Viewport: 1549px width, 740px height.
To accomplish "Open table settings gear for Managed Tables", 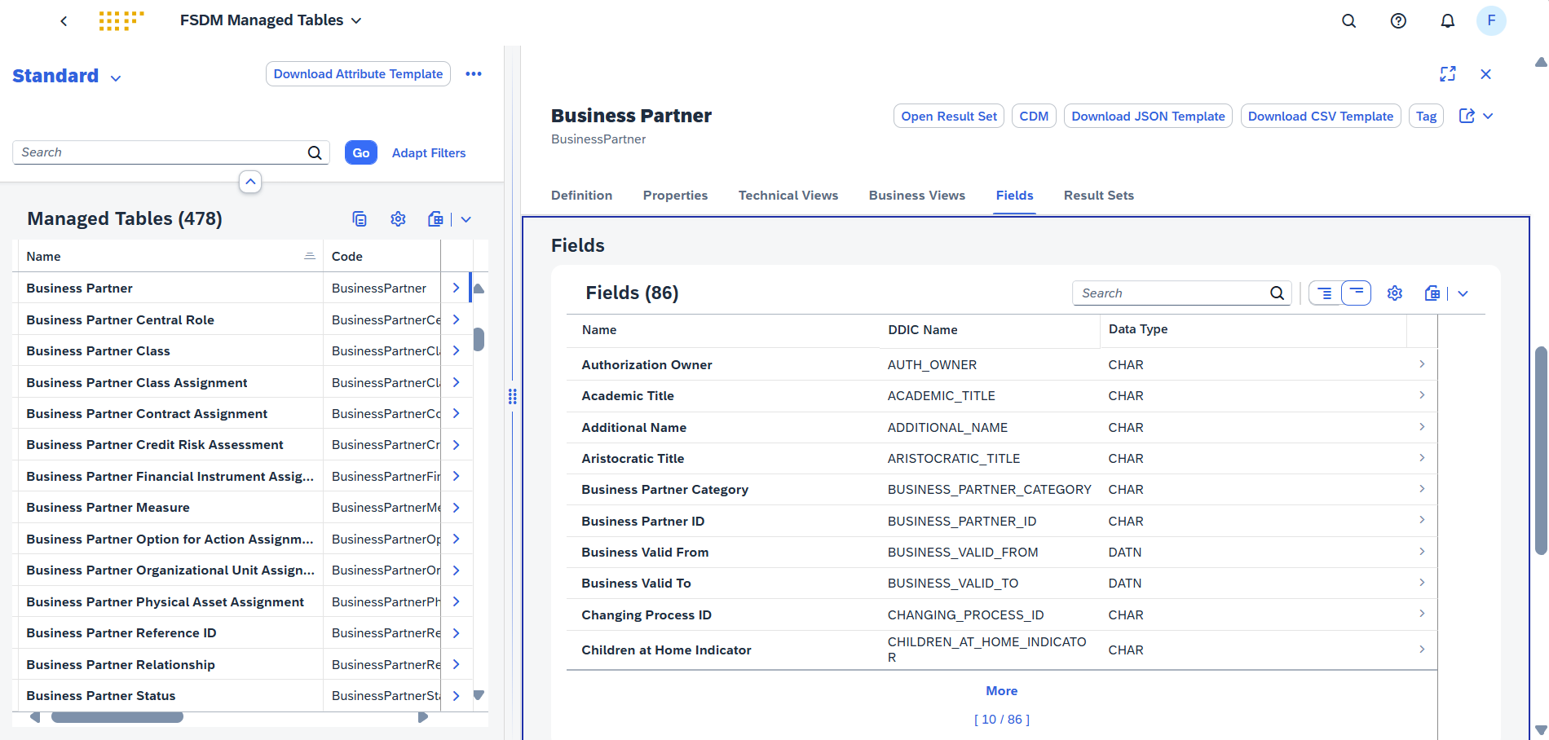I will coord(398,218).
